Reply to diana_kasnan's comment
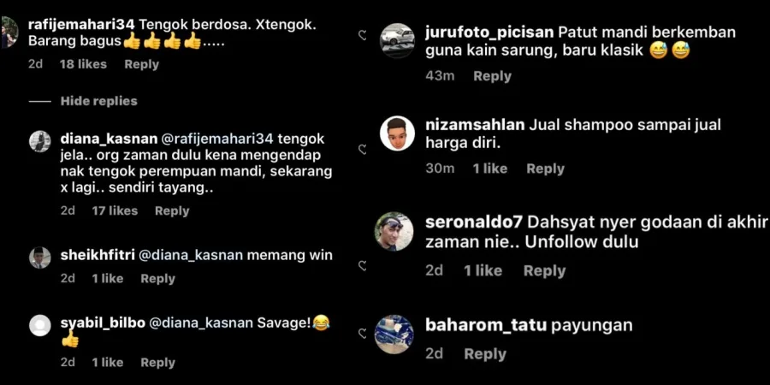This screenshot has width=770, height=385. click(172, 210)
